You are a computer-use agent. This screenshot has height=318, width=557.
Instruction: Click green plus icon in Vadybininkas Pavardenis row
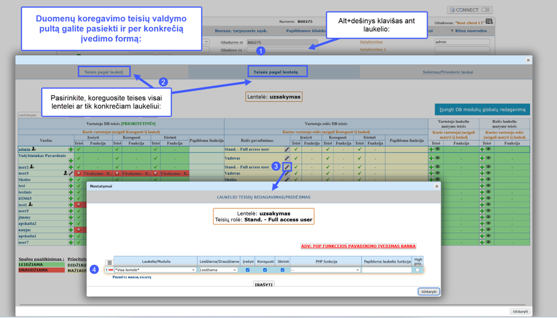click(x=71, y=161)
